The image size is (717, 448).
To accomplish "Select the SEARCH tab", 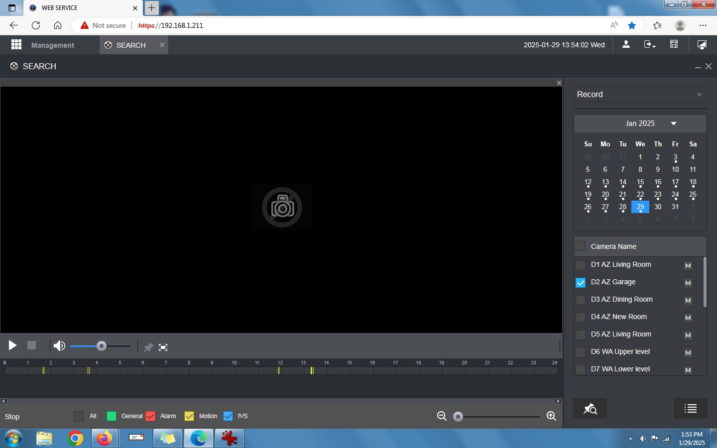I will tap(131, 45).
